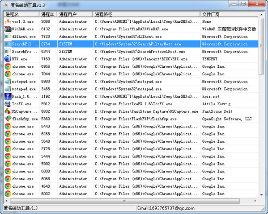The height and width of the screenshot is (214, 268).
Task: Click the ver1.3.exe process icon
Action: tap(8, 21)
